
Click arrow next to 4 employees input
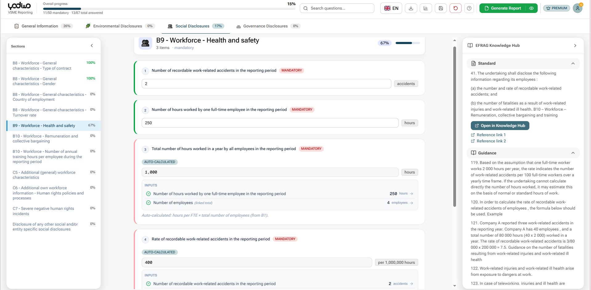412,203
